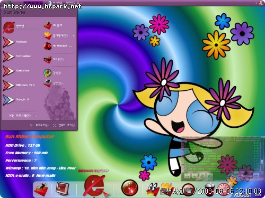
Task: Click the Turn Off Computer button
Action: tap(64, 125)
